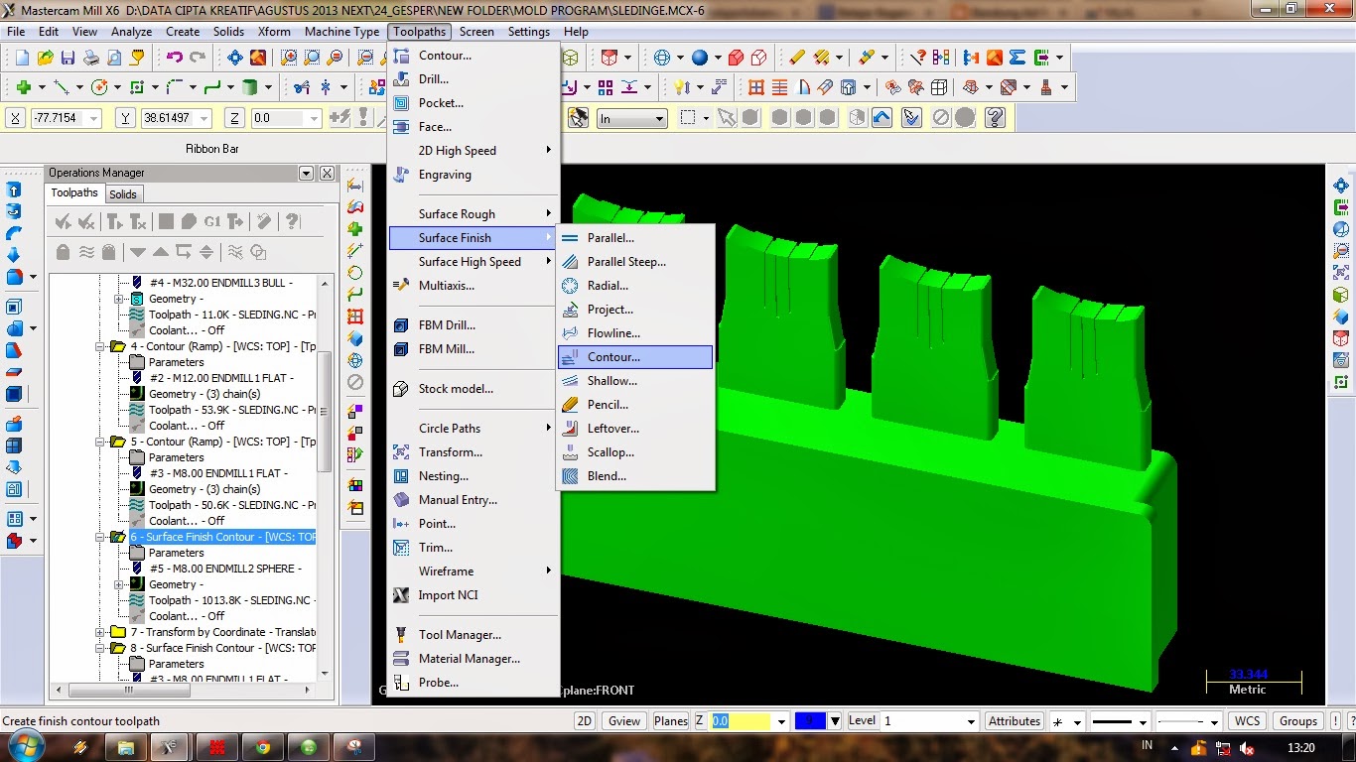Screen dimensions: 1356x762
Task: Click the Attributes button in status bar
Action: tap(1014, 720)
